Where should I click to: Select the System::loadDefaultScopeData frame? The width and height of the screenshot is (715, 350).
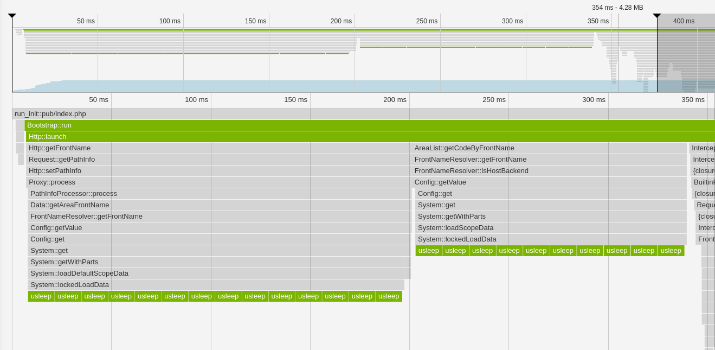(x=219, y=273)
